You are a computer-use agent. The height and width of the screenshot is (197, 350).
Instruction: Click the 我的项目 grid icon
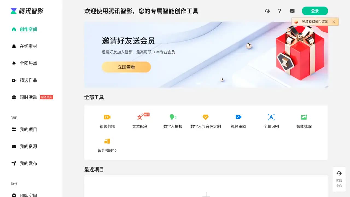coord(14,129)
